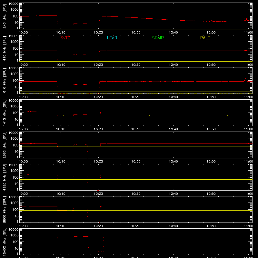Click the 10000 y-axis value on 15400 MHz plot
This screenshot has width=258, height=258.
[14, 230]
